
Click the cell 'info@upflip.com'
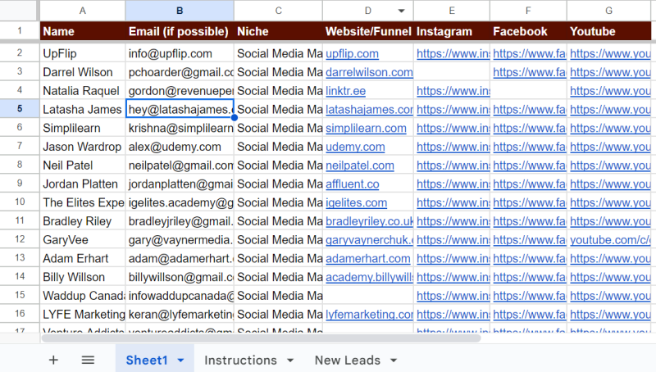180,53
